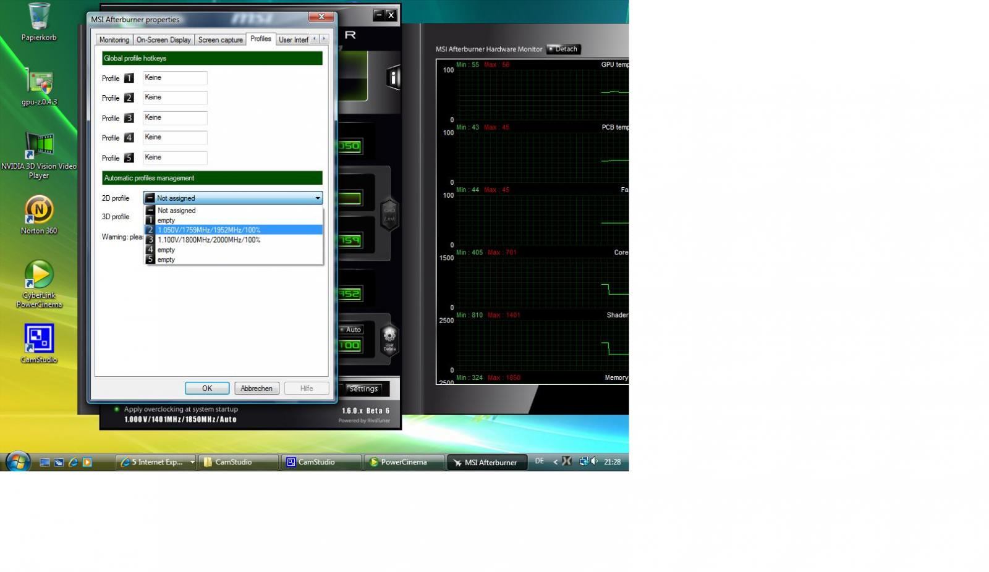Open the Papierkorb recycle bin desktop icon

(x=38, y=22)
